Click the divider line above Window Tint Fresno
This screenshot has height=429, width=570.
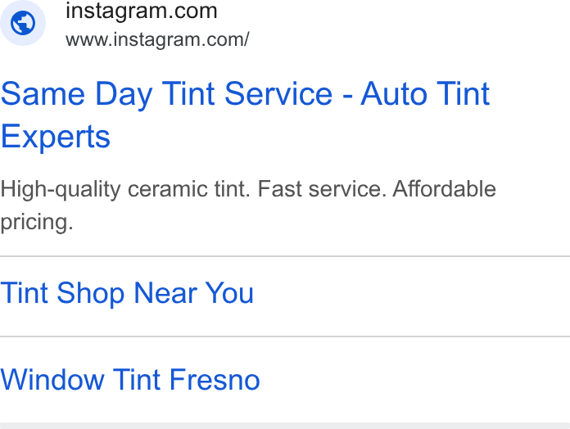(285, 336)
